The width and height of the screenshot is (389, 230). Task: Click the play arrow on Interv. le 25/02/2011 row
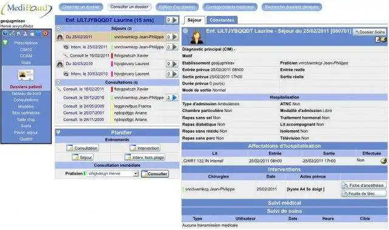[175, 47]
